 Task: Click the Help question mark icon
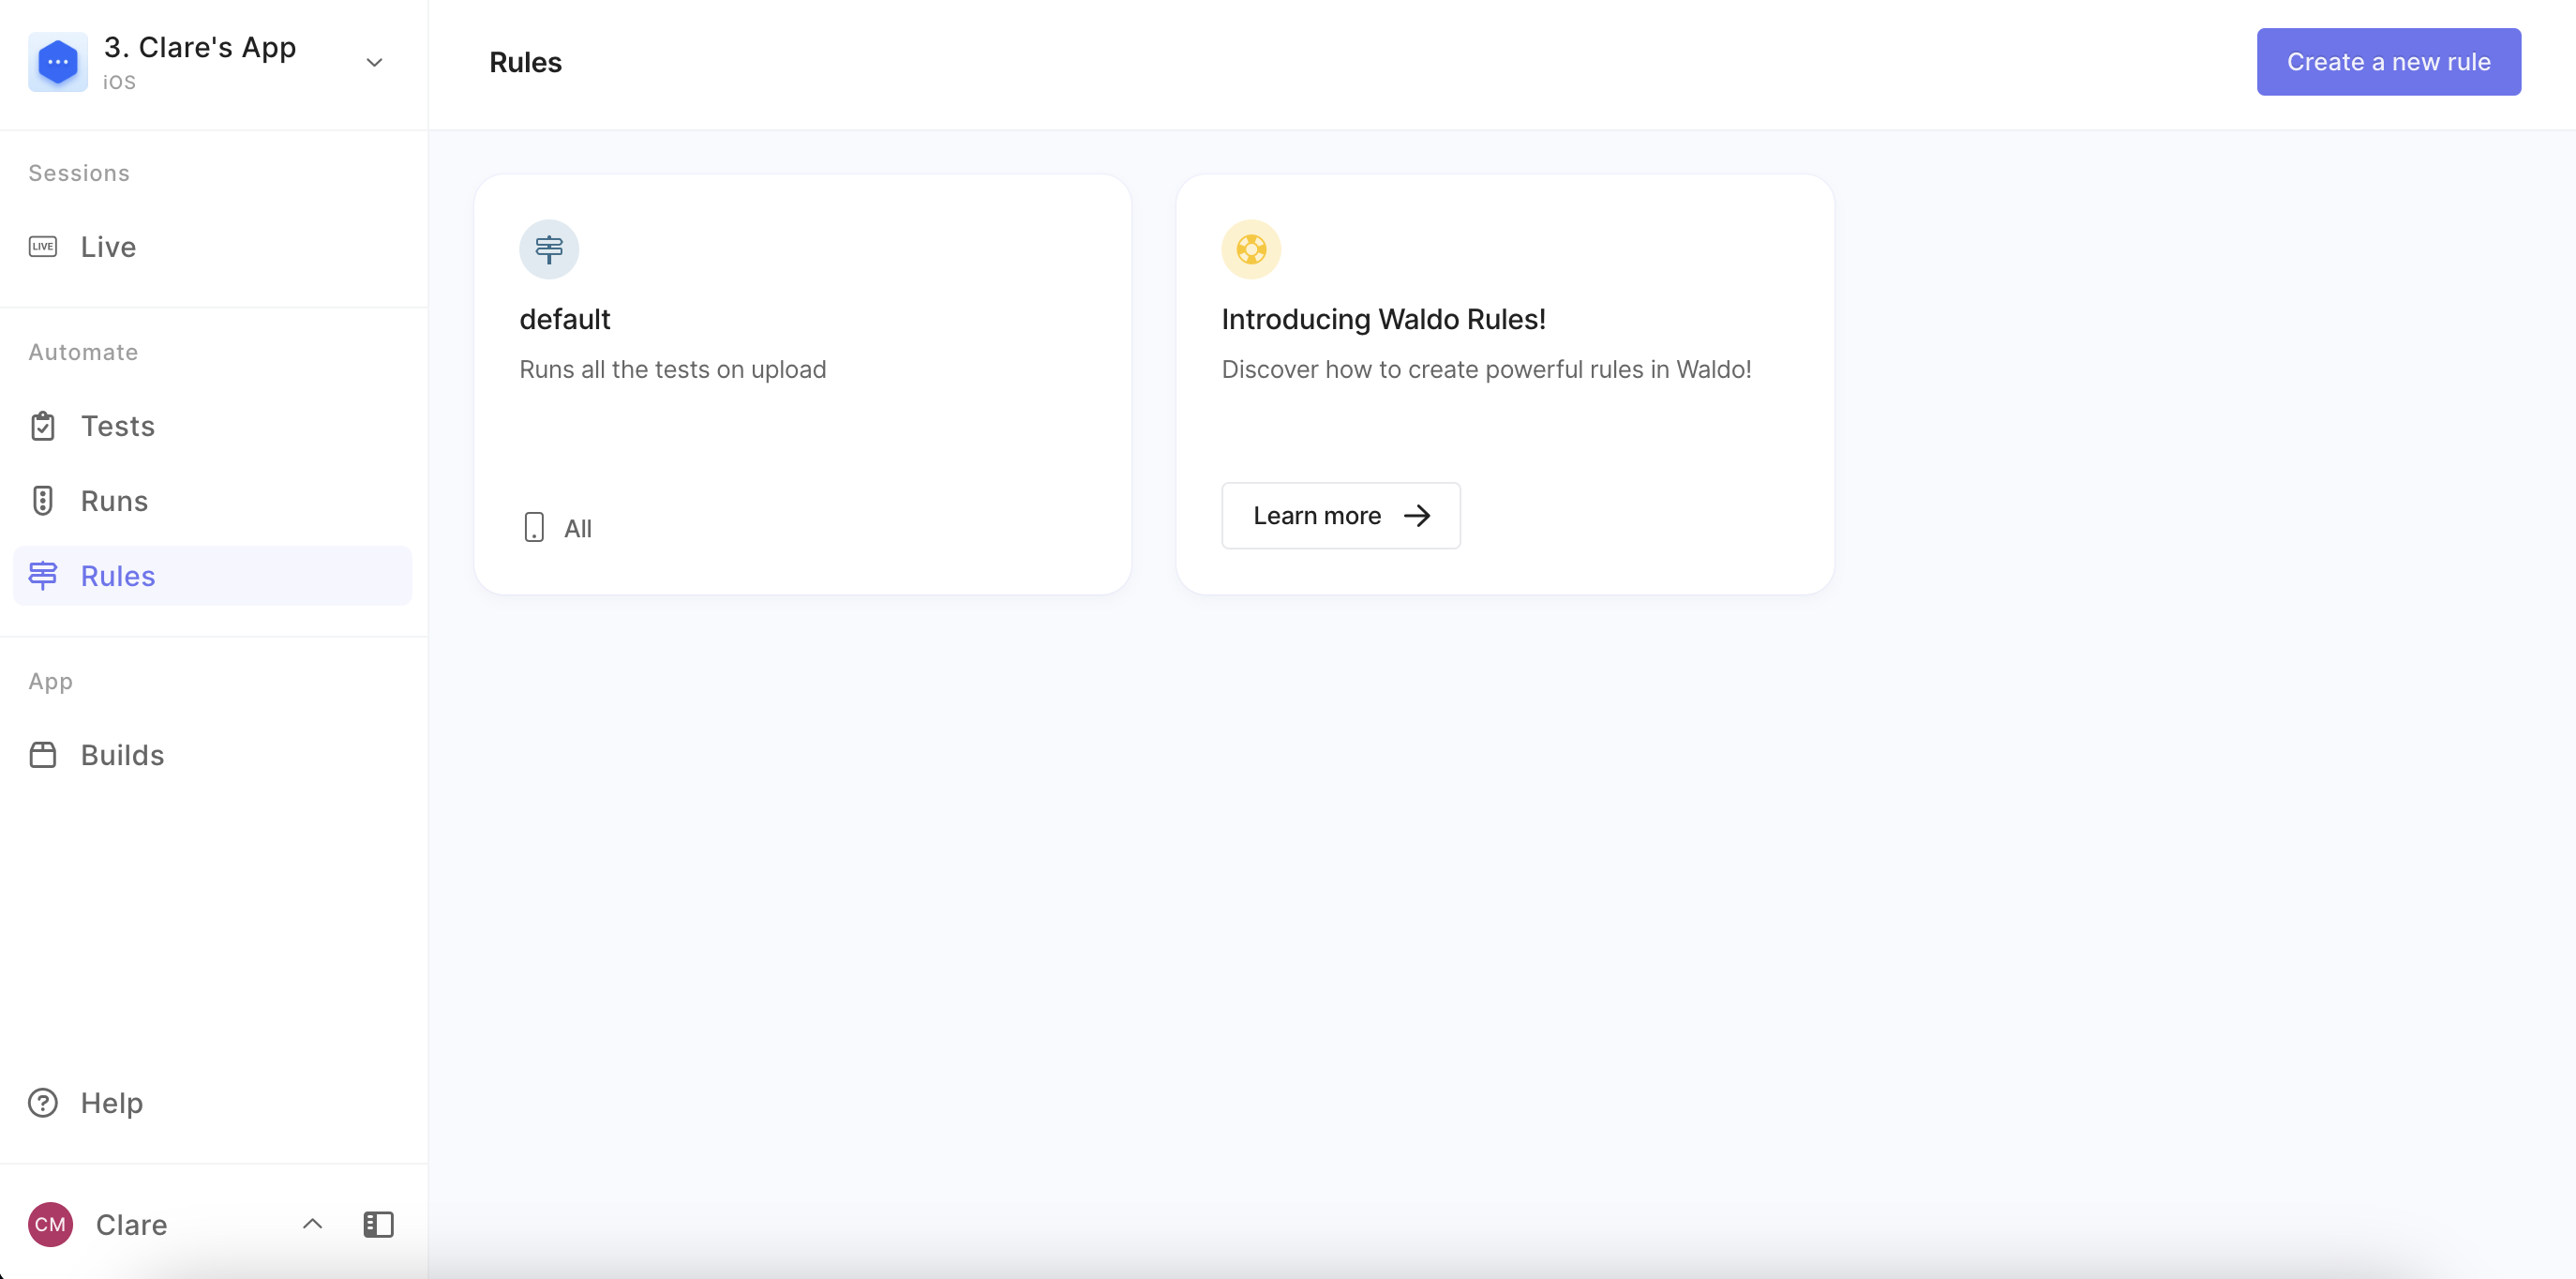[43, 1103]
